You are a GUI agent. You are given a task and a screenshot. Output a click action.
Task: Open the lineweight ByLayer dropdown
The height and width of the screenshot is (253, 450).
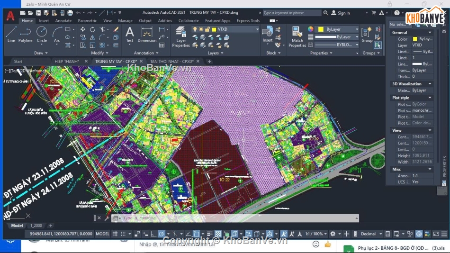pyautogui.click(x=357, y=37)
